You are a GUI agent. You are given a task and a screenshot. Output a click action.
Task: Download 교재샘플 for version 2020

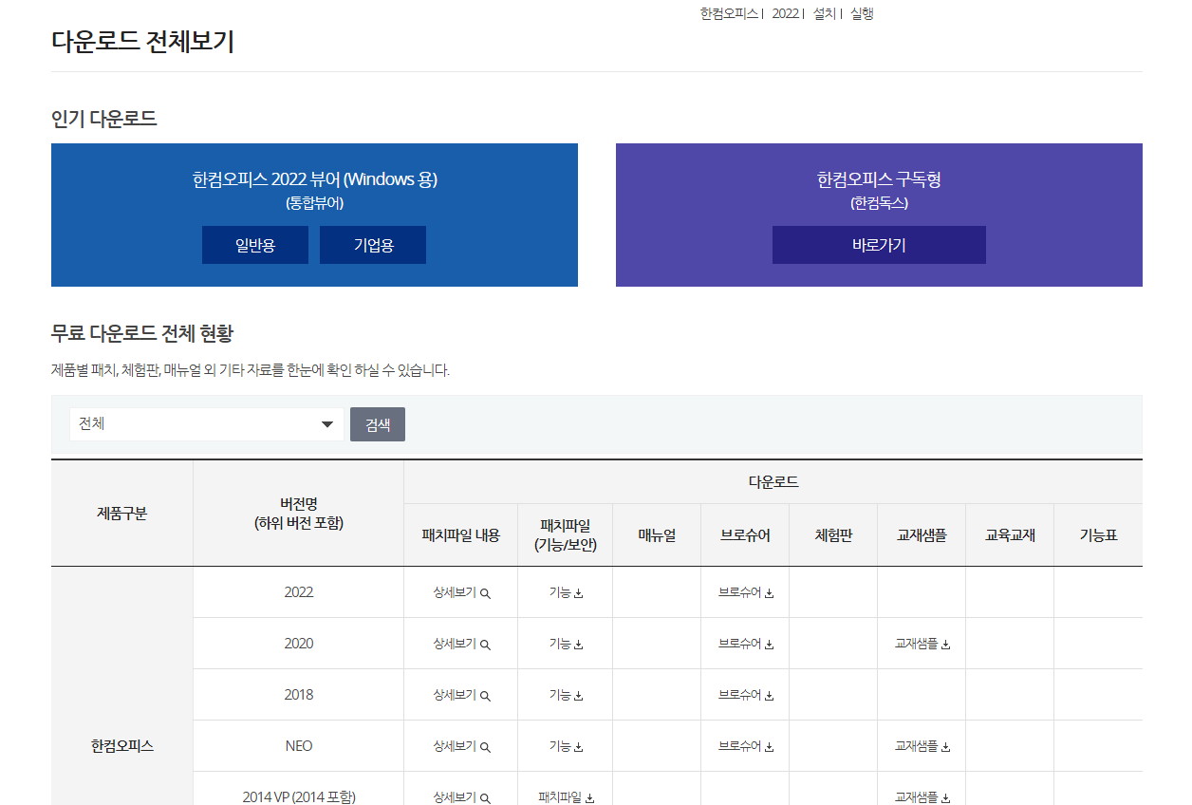pos(922,644)
